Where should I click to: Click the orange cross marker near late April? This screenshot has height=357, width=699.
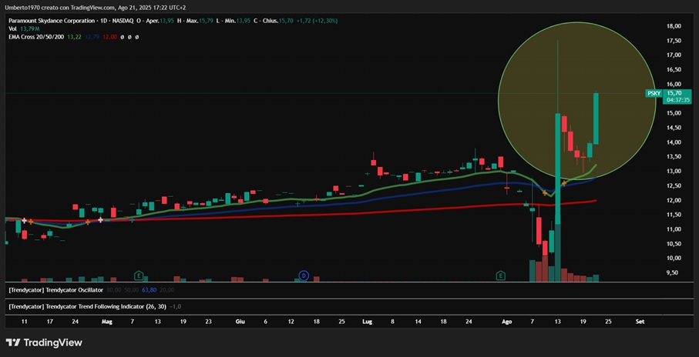point(88,222)
